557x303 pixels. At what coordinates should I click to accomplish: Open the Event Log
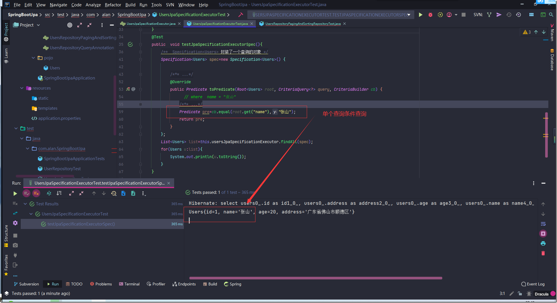click(x=533, y=284)
